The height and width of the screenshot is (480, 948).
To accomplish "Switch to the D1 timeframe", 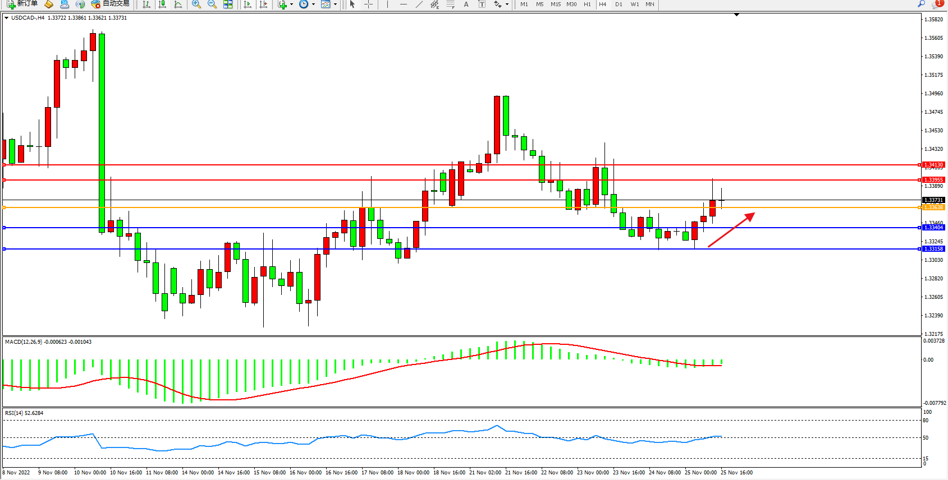I will [619, 4].
